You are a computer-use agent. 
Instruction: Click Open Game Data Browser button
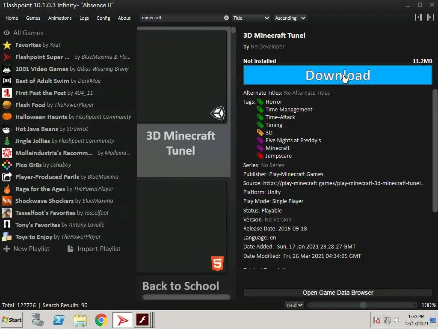coord(338,293)
